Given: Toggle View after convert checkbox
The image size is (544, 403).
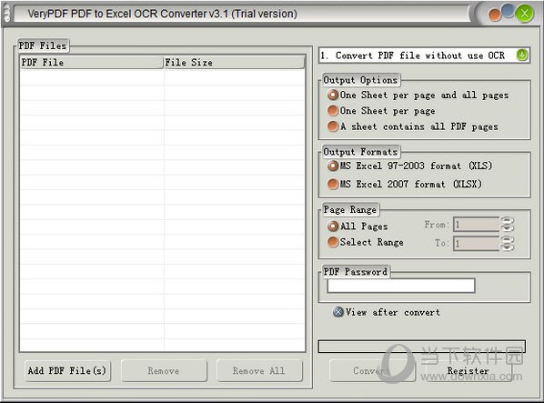Looking at the screenshot, I should pyautogui.click(x=337, y=312).
